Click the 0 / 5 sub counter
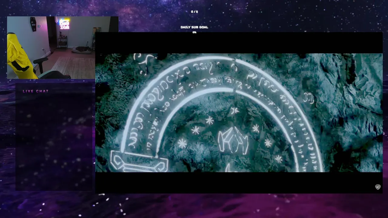 point(194,12)
